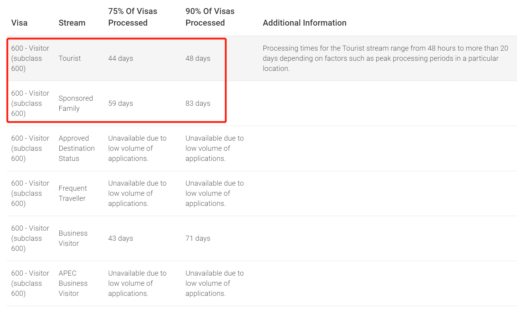The width and height of the screenshot is (530, 320).
Task: Click the Frequent Traveller stream cell
Action: click(x=73, y=193)
